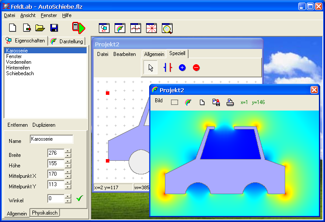Apply angle with green checkmark
The image size is (325, 222).
click(x=80, y=198)
